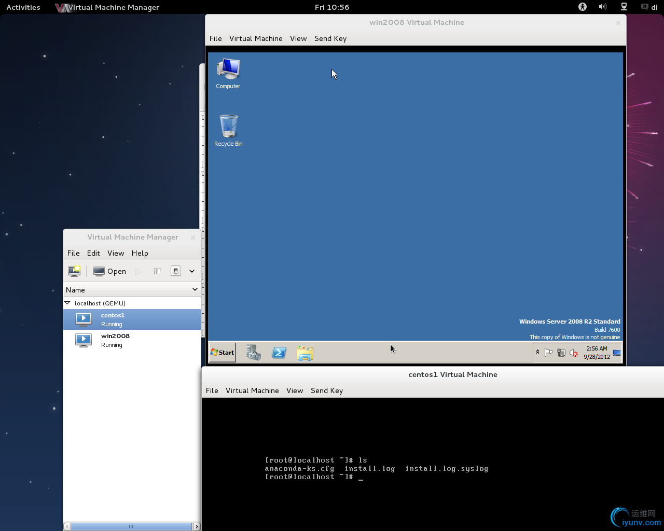Click the Recycle Bin desktop icon
This screenshot has width=664, height=531.
(x=228, y=131)
